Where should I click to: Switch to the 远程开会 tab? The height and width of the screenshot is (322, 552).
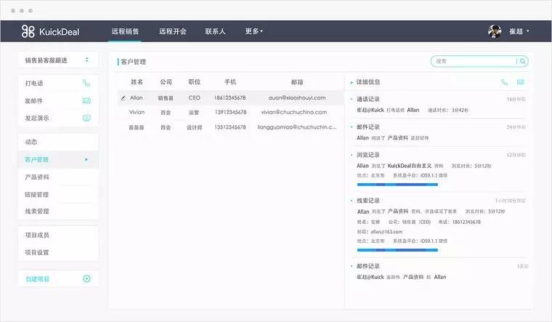point(173,31)
